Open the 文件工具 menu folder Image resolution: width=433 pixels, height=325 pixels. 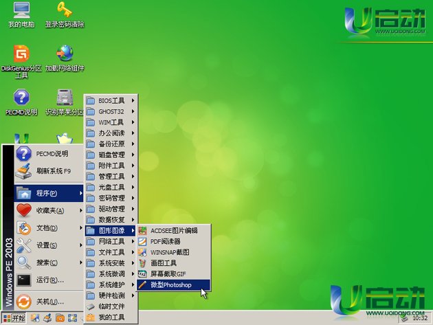(111, 252)
